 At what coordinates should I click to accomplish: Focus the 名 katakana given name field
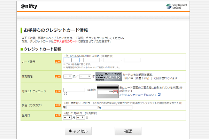(x=117, y=107)
